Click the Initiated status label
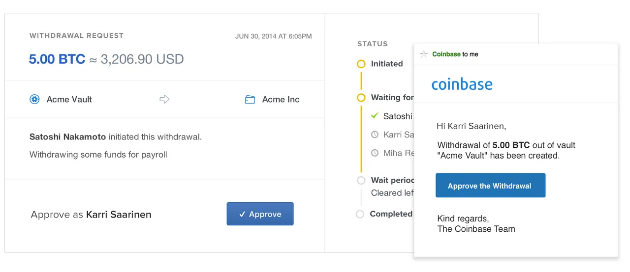The width and height of the screenshot is (630, 272). pyautogui.click(x=387, y=64)
